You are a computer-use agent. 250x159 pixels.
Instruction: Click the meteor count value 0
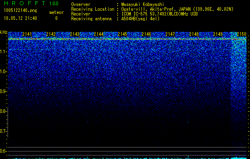[x=56, y=18]
